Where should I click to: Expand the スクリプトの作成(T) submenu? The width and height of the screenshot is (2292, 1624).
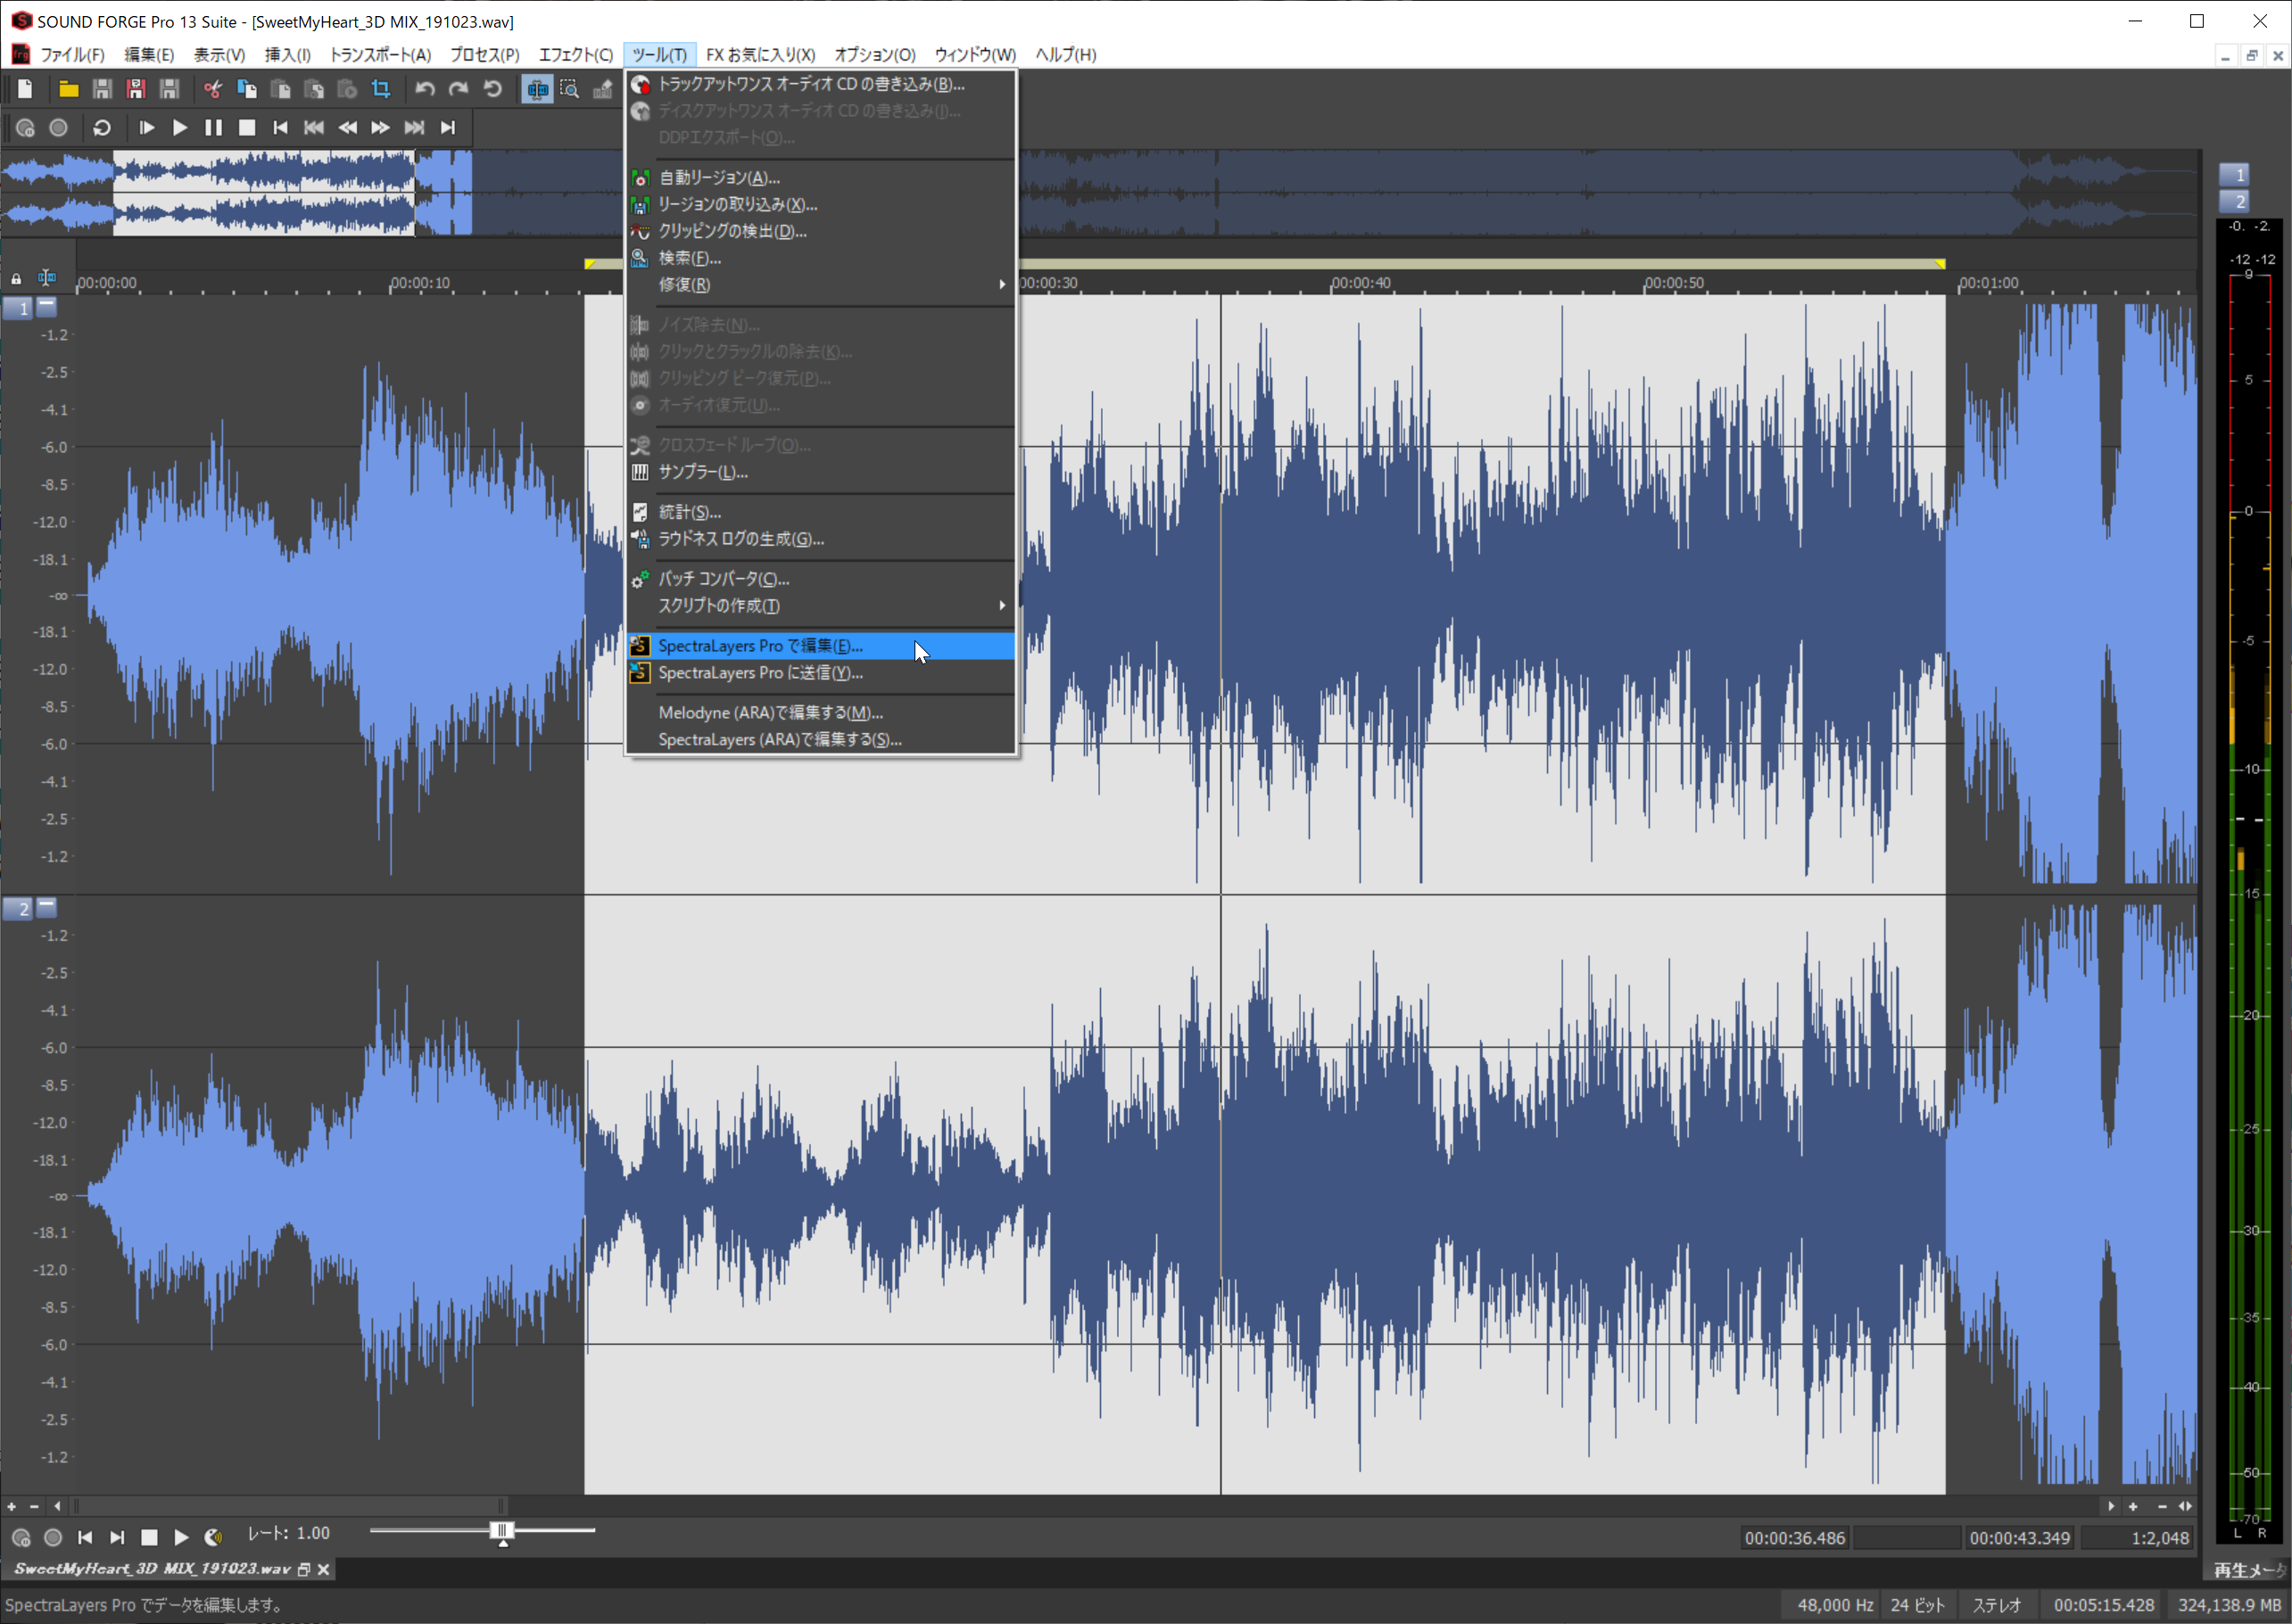(x=821, y=606)
